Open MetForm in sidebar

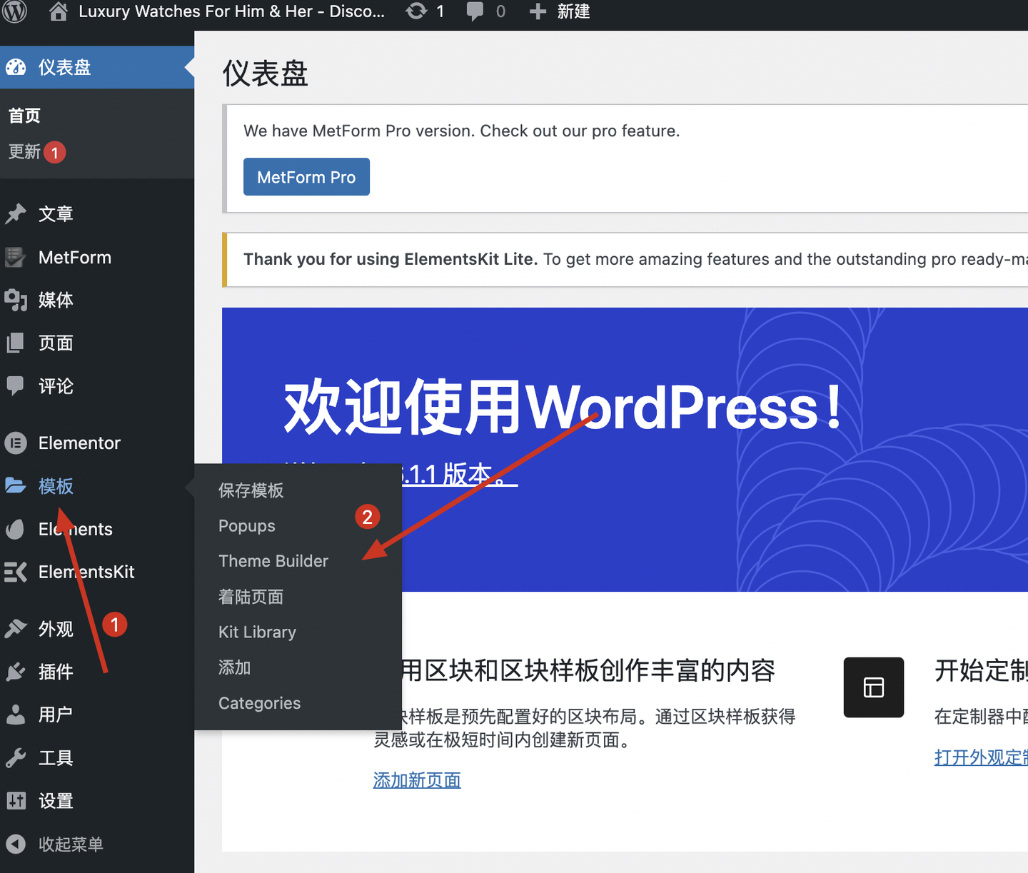97,257
